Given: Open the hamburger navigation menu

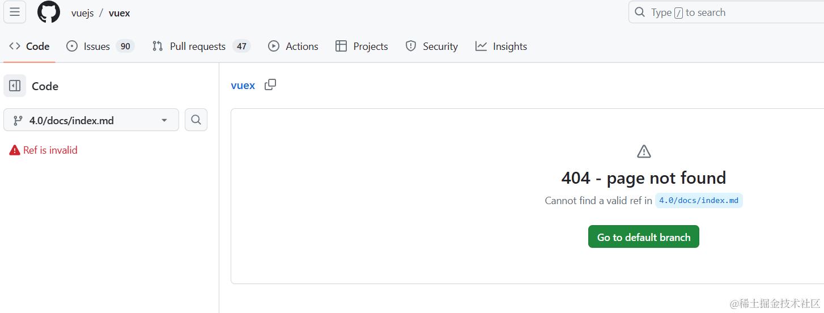Looking at the screenshot, I should 15,12.
